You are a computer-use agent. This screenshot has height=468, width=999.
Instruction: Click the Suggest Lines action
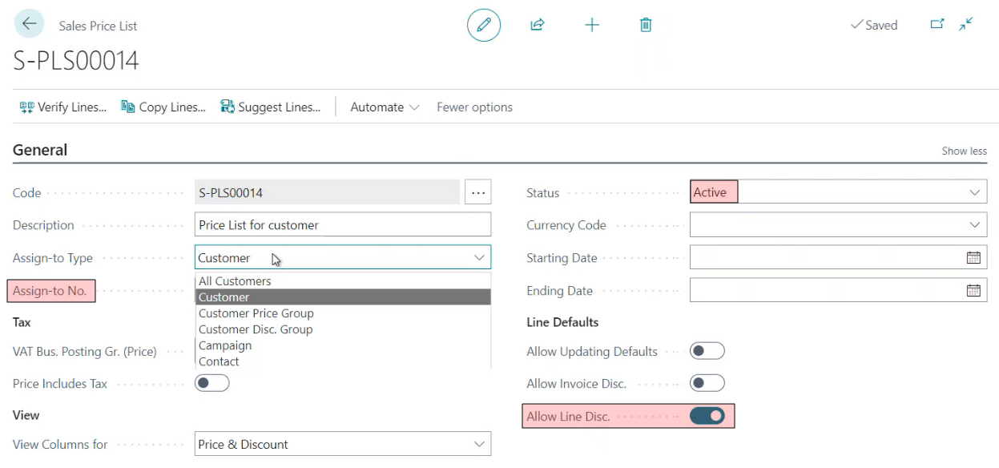pyautogui.click(x=271, y=107)
